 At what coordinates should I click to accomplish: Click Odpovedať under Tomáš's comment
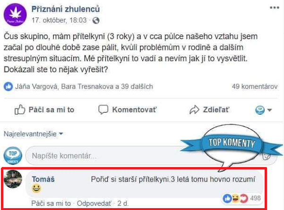pos(95,203)
